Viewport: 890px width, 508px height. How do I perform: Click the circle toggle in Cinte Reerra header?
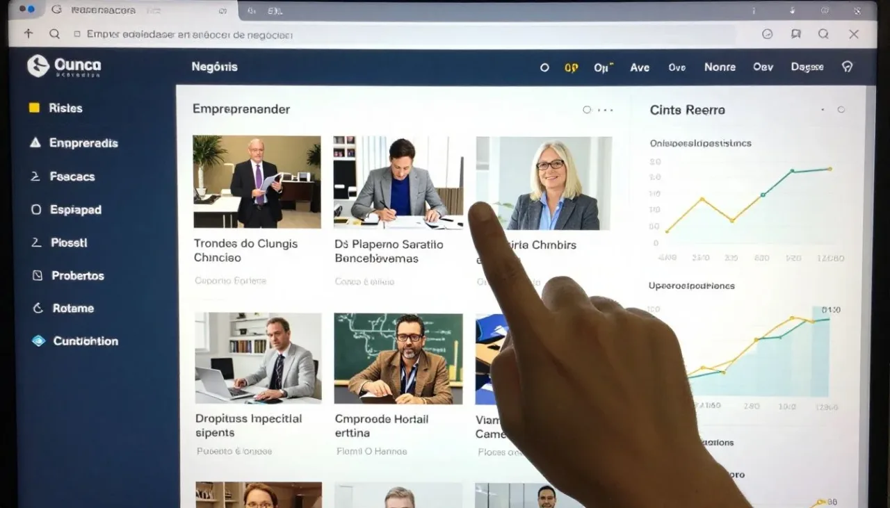tap(841, 110)
